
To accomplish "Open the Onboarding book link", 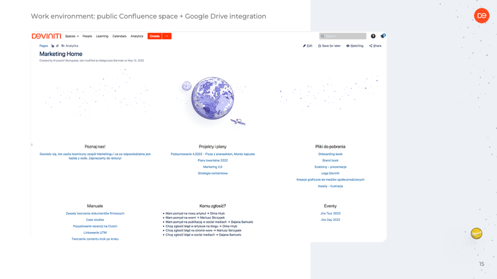I will [330, 154].
